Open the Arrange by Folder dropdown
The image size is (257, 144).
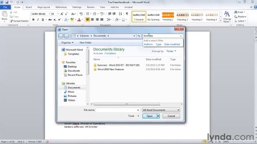pyautogui.click(x=171, y=51)
